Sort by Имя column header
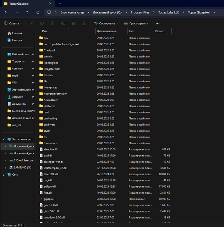224x227 pixels. (x=45, y=31)
